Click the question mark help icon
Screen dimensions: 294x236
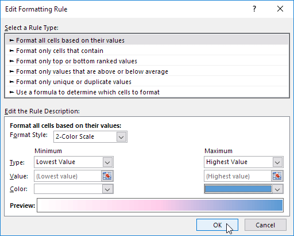[254, 9]
